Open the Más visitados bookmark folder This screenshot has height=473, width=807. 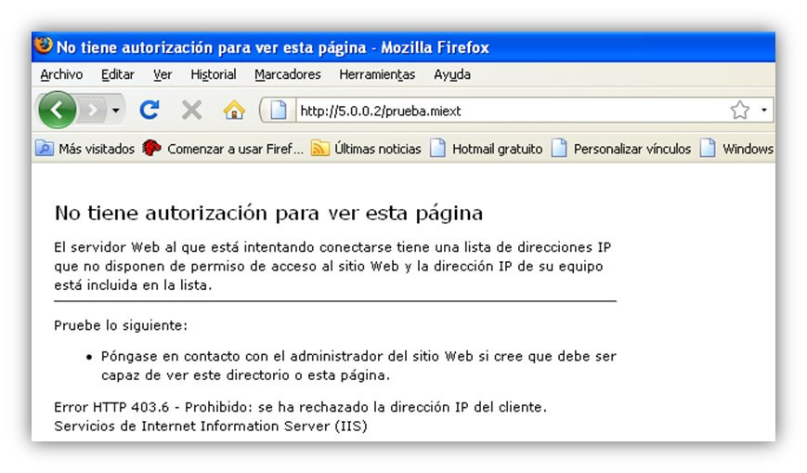(85, 149)
